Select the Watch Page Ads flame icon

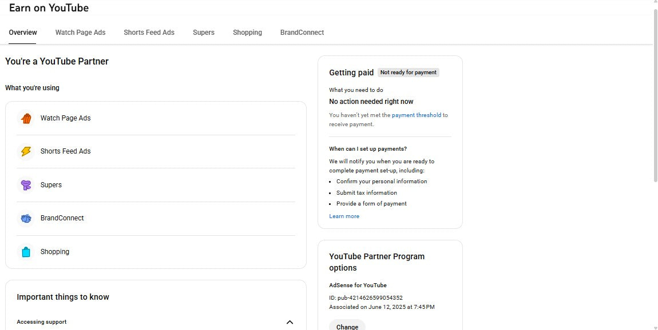coord(26,118)
